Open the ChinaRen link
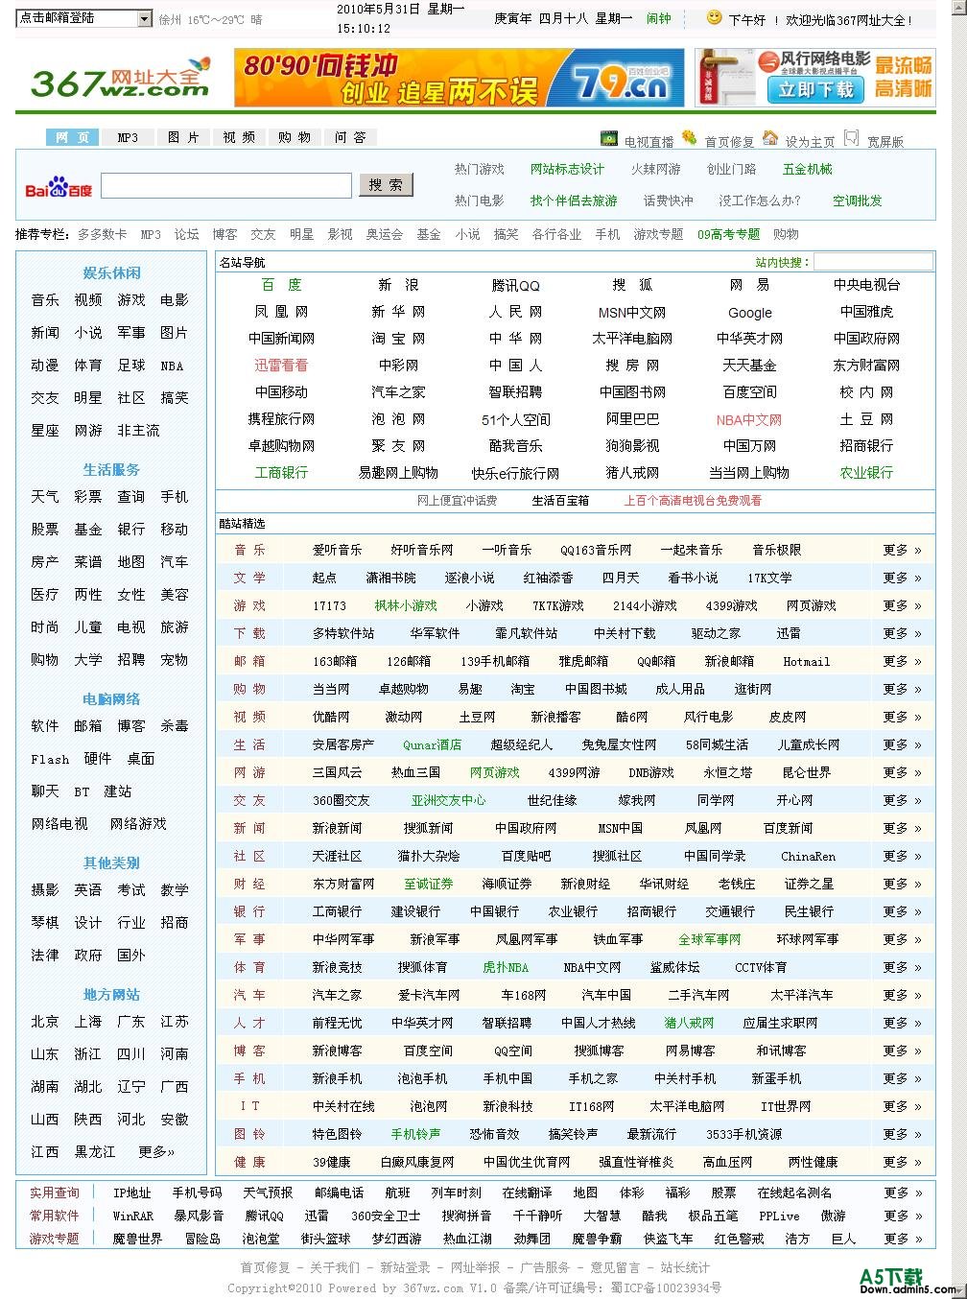 click(808, 857)
